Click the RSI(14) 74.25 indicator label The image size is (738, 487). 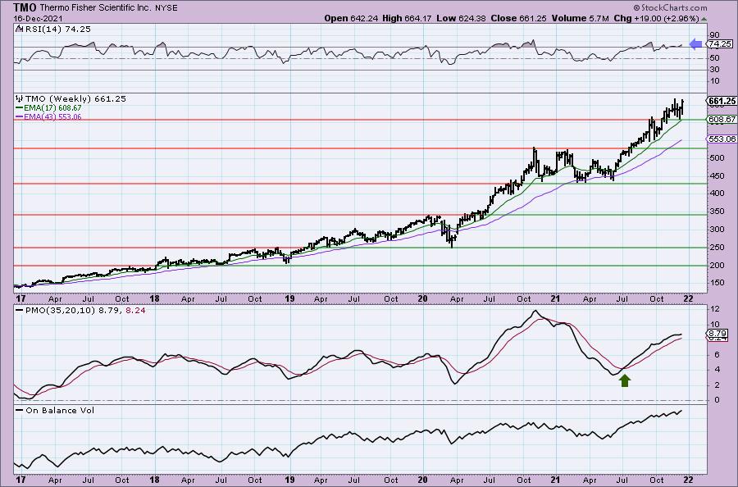[x=57, y=29]
